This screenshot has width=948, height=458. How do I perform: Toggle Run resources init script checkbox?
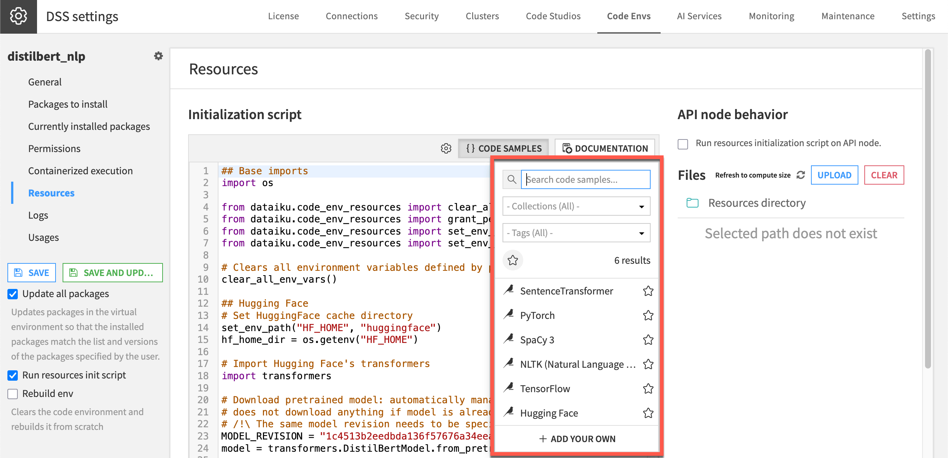(x=13, y=376)
